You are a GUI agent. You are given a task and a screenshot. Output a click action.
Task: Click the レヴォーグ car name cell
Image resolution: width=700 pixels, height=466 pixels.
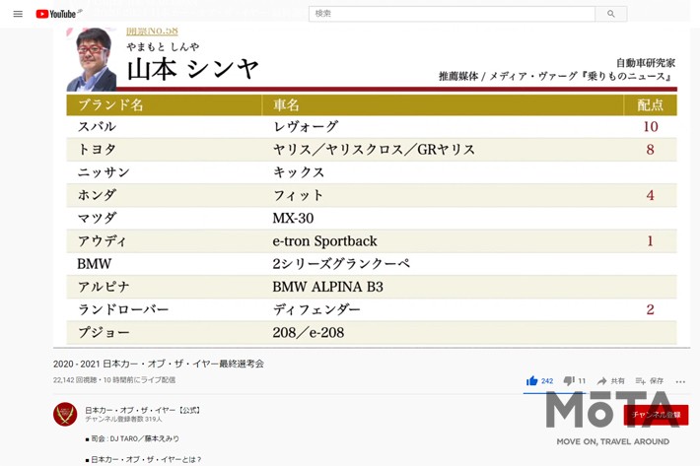pos(306,127)
